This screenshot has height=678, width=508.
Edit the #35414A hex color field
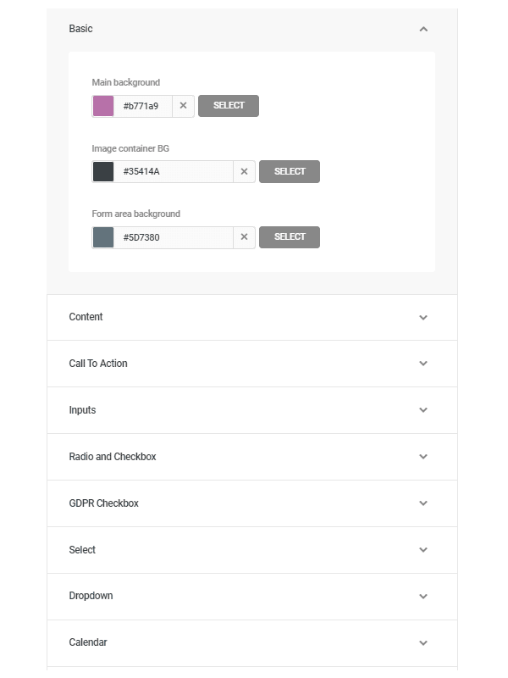174,171
